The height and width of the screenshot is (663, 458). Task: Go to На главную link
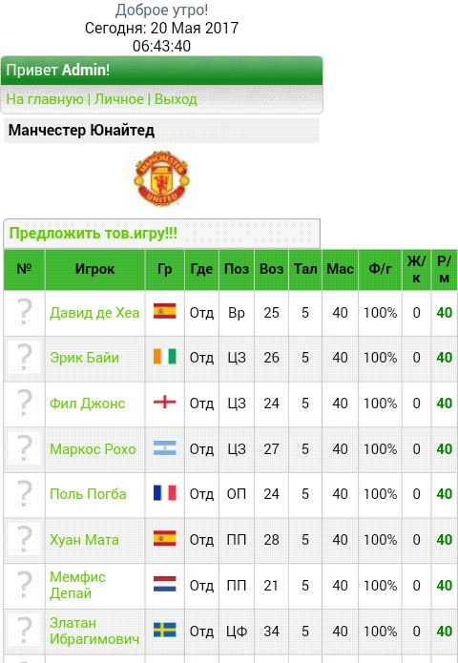(45, 99)
